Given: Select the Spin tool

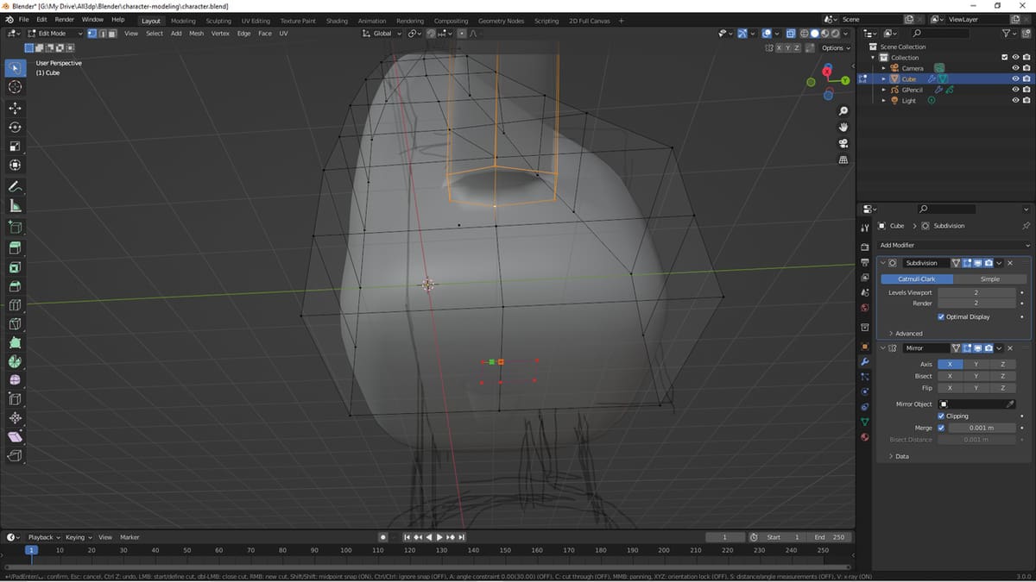Looking at the screenshot, I should (x=15, y=361).
